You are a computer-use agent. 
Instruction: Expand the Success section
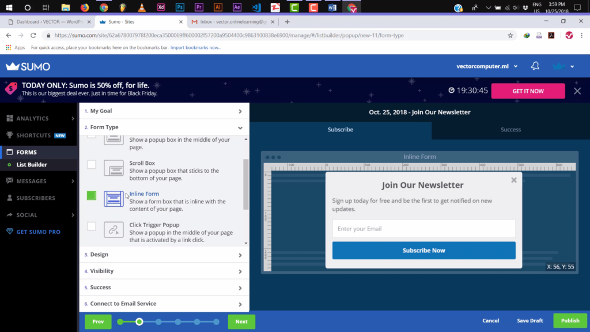pyautogui.click(x=164, y=288)
